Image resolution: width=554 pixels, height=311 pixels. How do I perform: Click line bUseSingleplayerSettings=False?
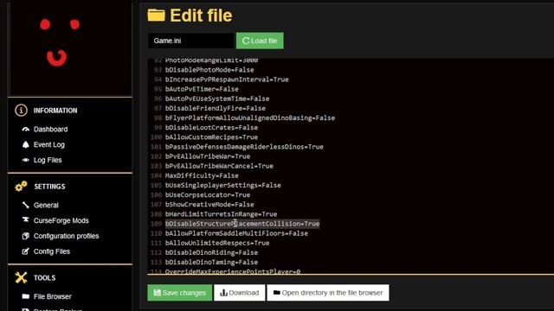coord(223,185)
